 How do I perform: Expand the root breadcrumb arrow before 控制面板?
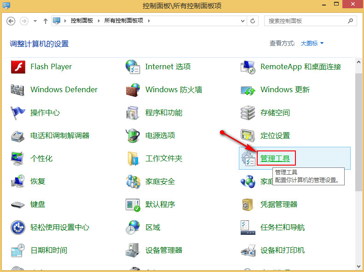click(65, 21)
